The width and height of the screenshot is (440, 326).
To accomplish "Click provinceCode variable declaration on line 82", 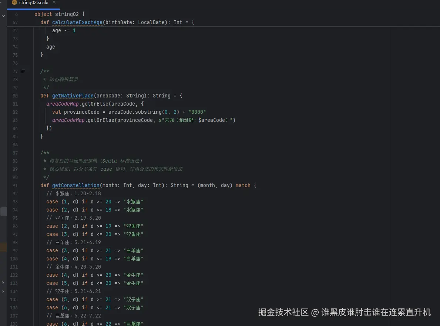I will [x=82, y=112].
